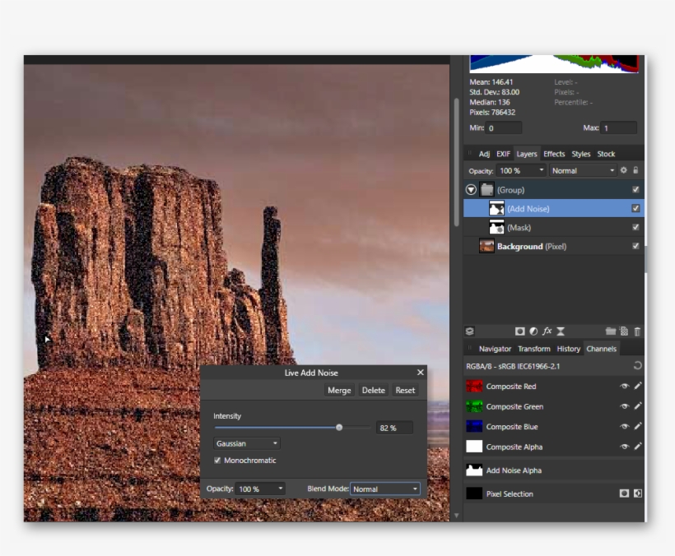Toggle visibility checkbox of the Mask layer
This screenshot has height=556, width=675.
635,227
